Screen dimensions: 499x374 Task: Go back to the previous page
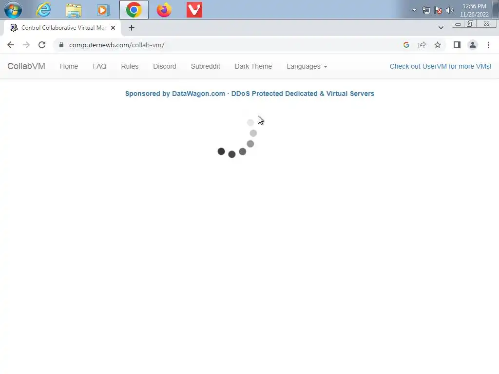coord(11,45)
